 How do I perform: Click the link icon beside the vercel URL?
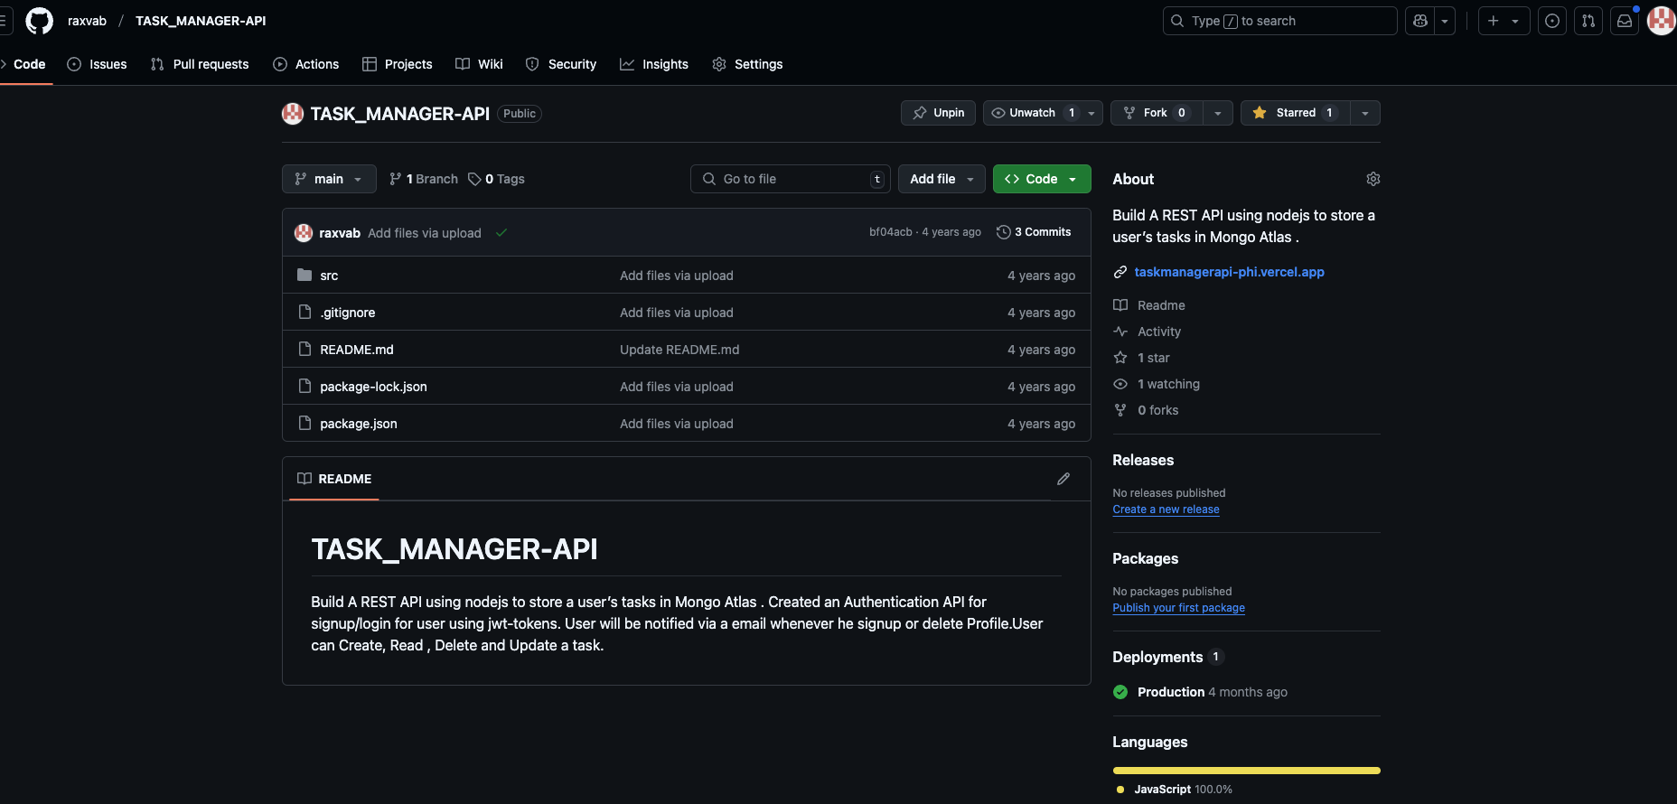pyautogui.click(x=1120, y=272)
